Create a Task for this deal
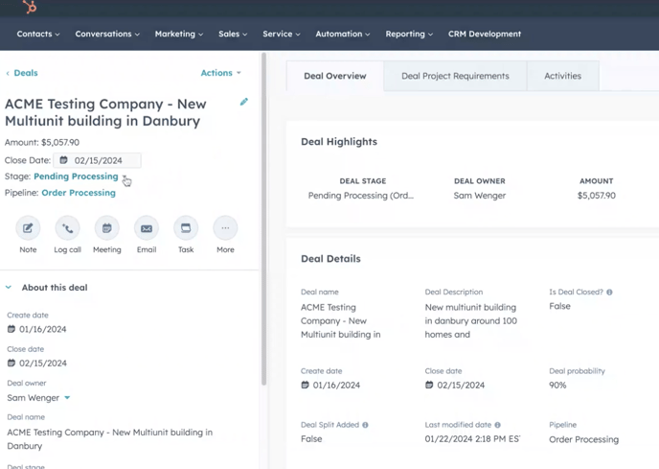The image size is (659, 469). point(186,228)
